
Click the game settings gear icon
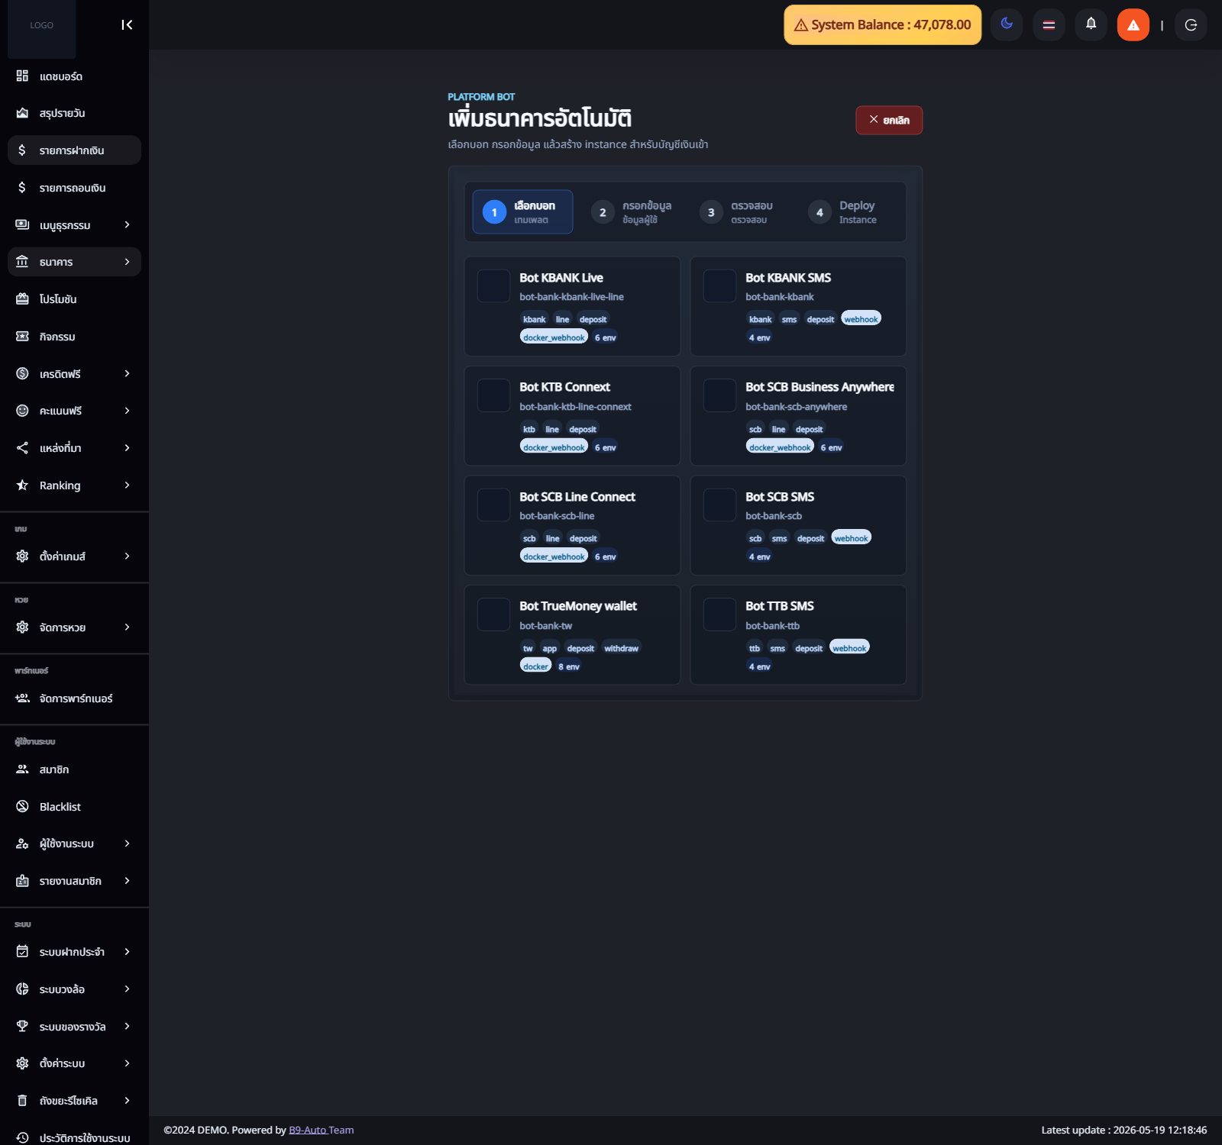pyautogui.click(x=22, y=556)
